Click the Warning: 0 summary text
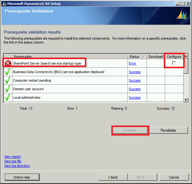This screenshot has height=184, width=192. tap(119, 108)
